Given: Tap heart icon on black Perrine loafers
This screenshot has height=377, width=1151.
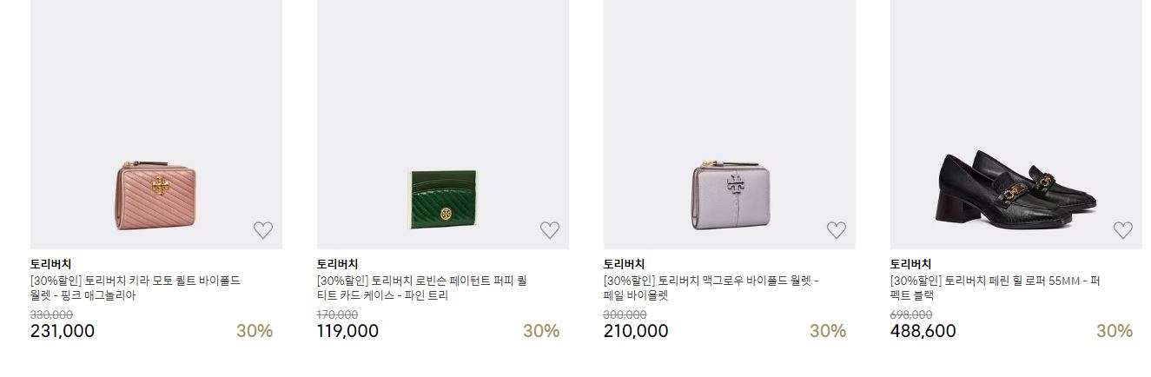Looking at the screenshot, I should coord(1123,230).
